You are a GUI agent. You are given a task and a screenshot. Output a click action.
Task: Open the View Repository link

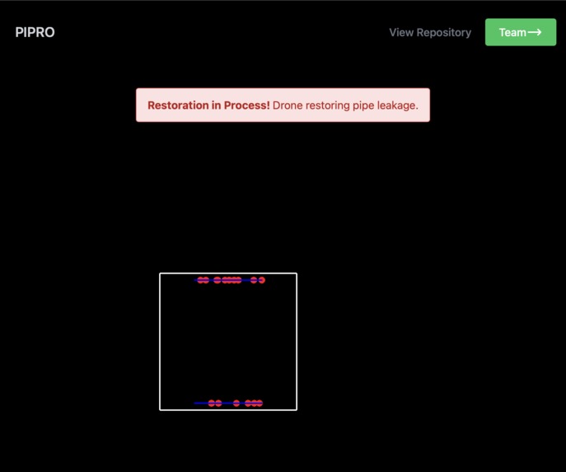(x=430, y=32)
